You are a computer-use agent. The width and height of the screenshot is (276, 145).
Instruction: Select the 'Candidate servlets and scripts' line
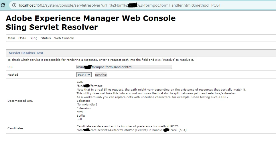[x=128, y=126]
